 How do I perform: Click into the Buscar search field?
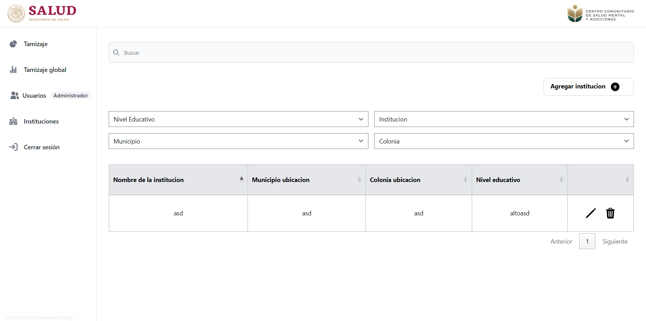pyautogui.click(x=372, y=53)
